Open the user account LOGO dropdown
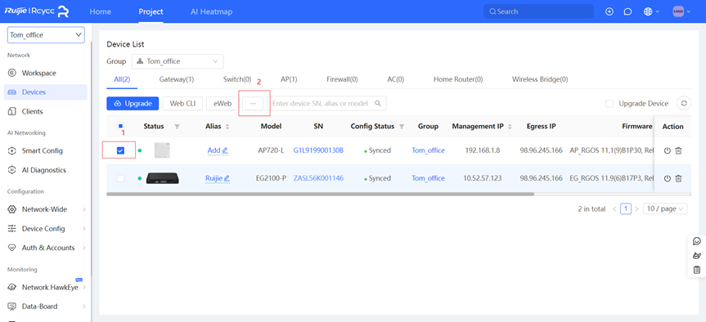Screen dimensions: 706x322 [x=681, y=11]
